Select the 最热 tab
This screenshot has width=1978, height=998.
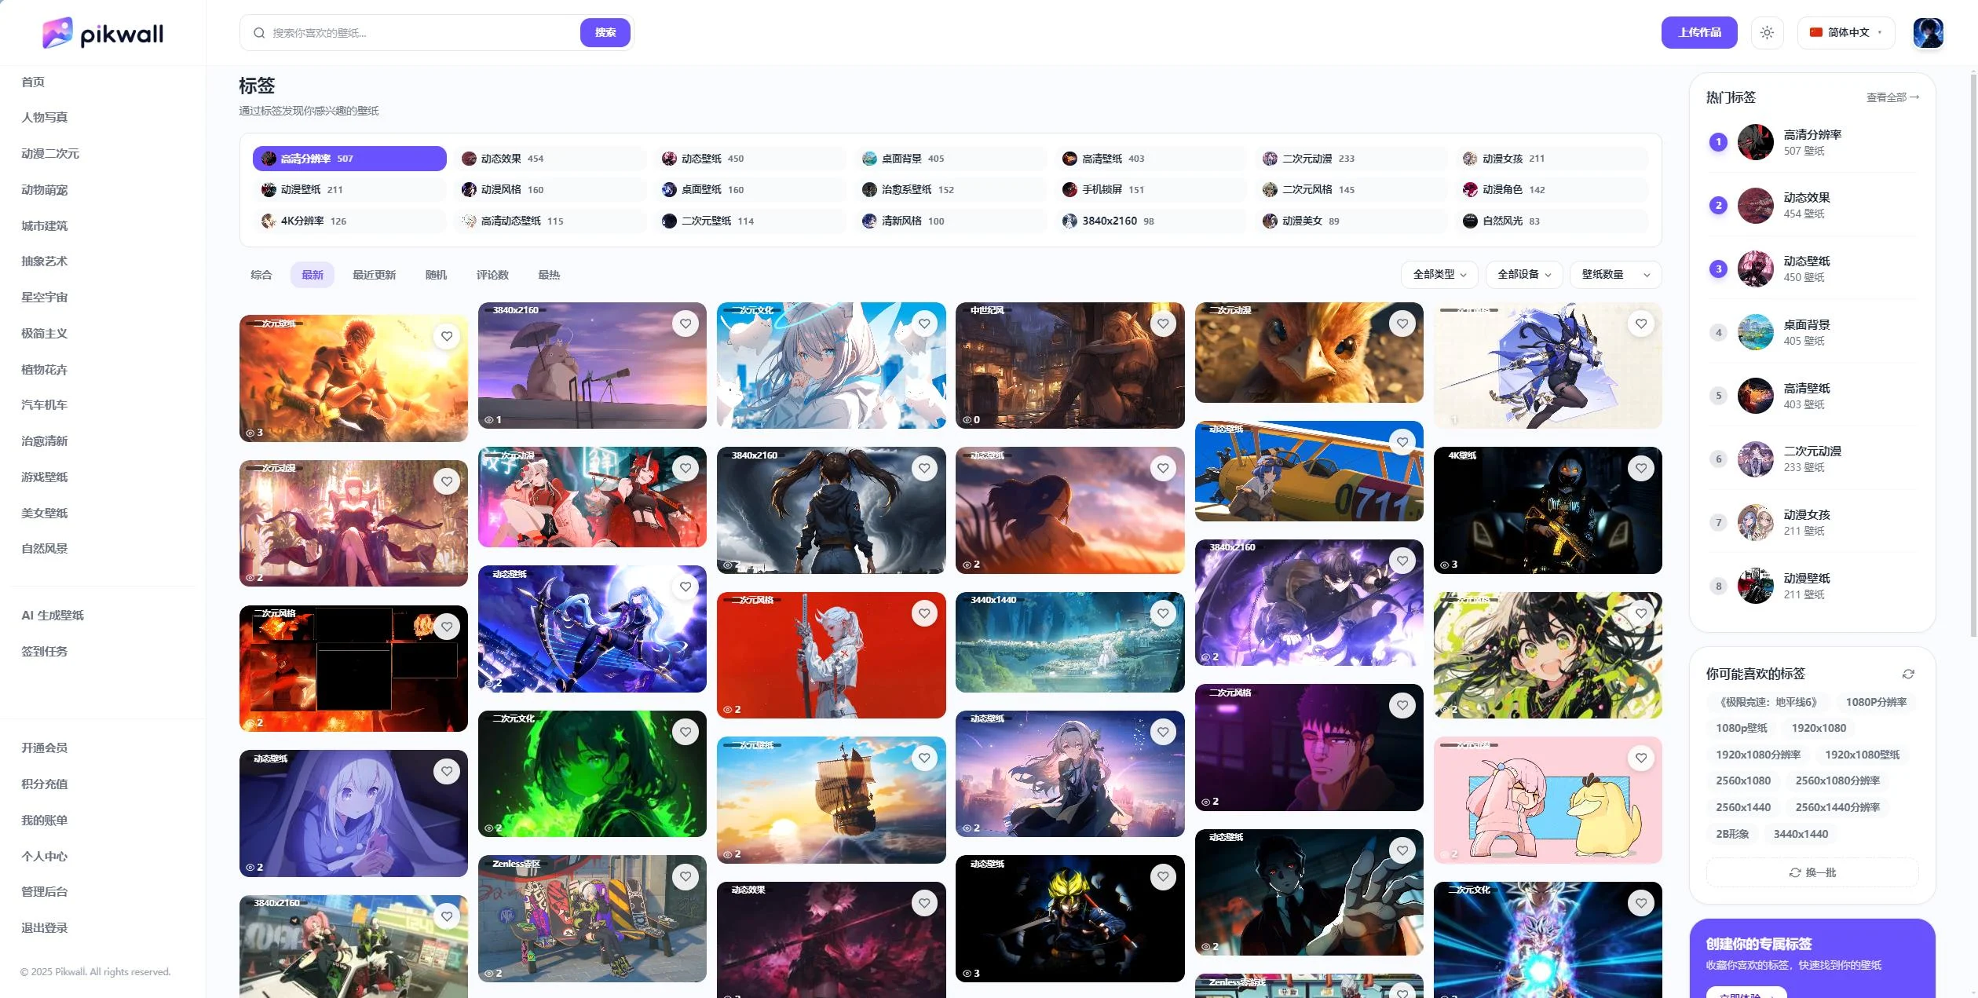549,275
